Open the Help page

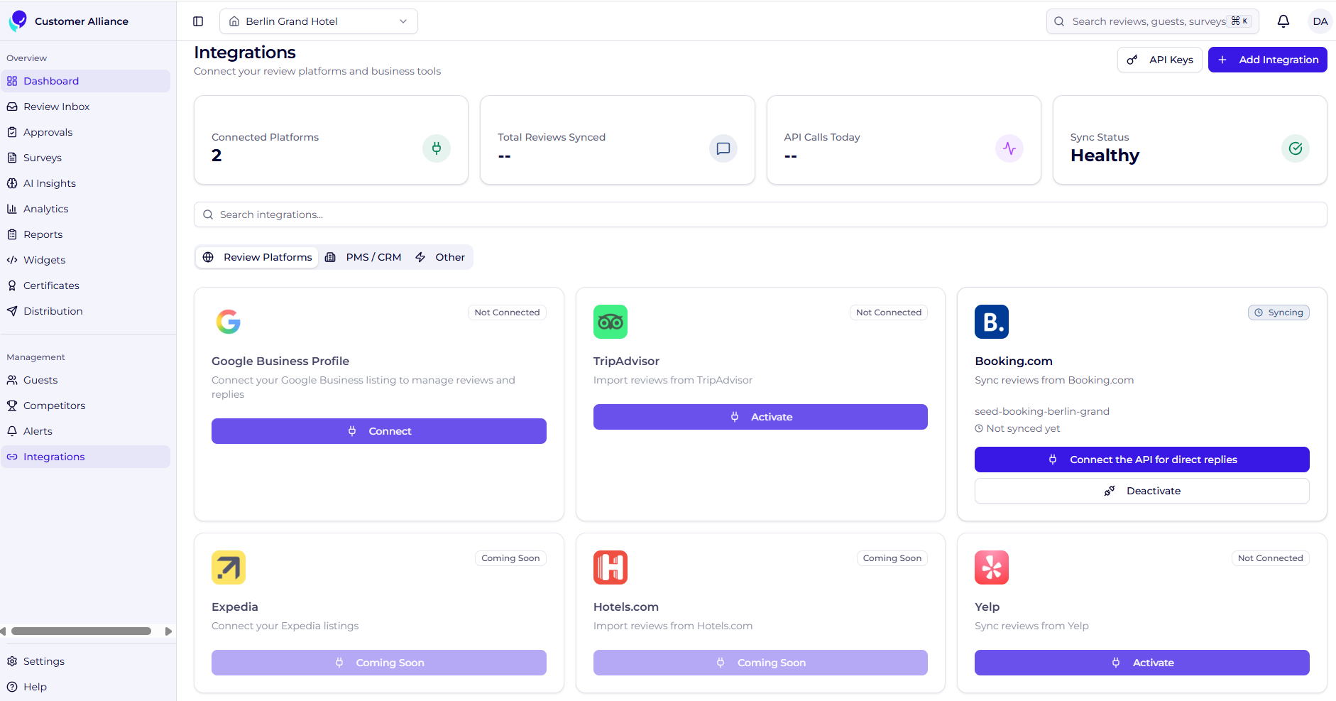[86, 687]
